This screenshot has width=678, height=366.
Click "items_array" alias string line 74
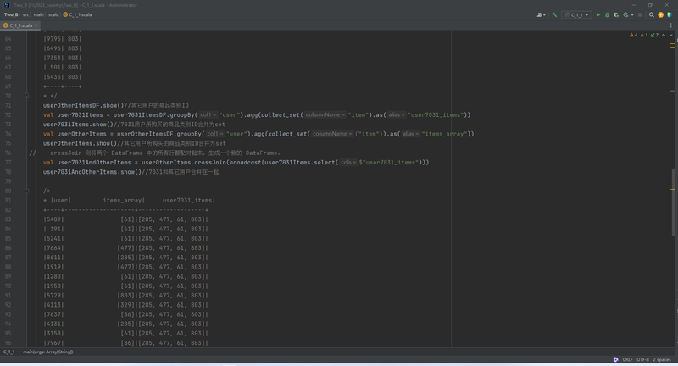coord(444,134)
